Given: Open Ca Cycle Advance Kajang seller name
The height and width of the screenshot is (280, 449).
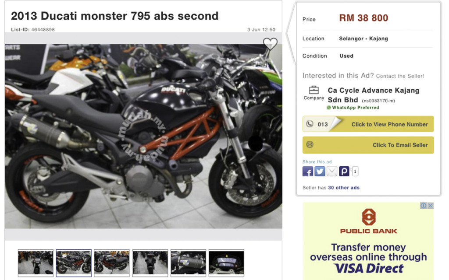Looking at the screenshot, I should pos(374,95).
